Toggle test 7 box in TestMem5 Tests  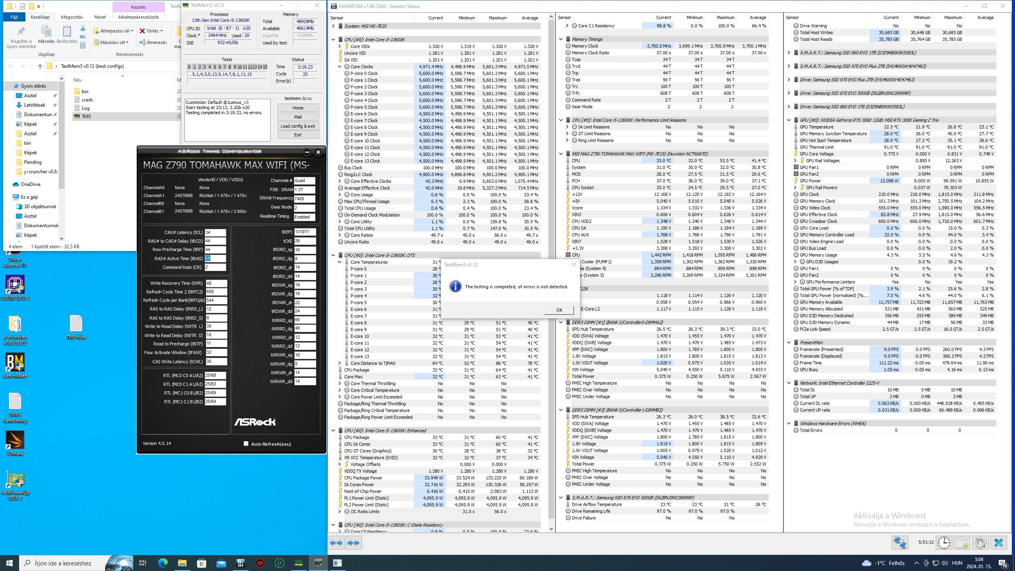[224, 67]
